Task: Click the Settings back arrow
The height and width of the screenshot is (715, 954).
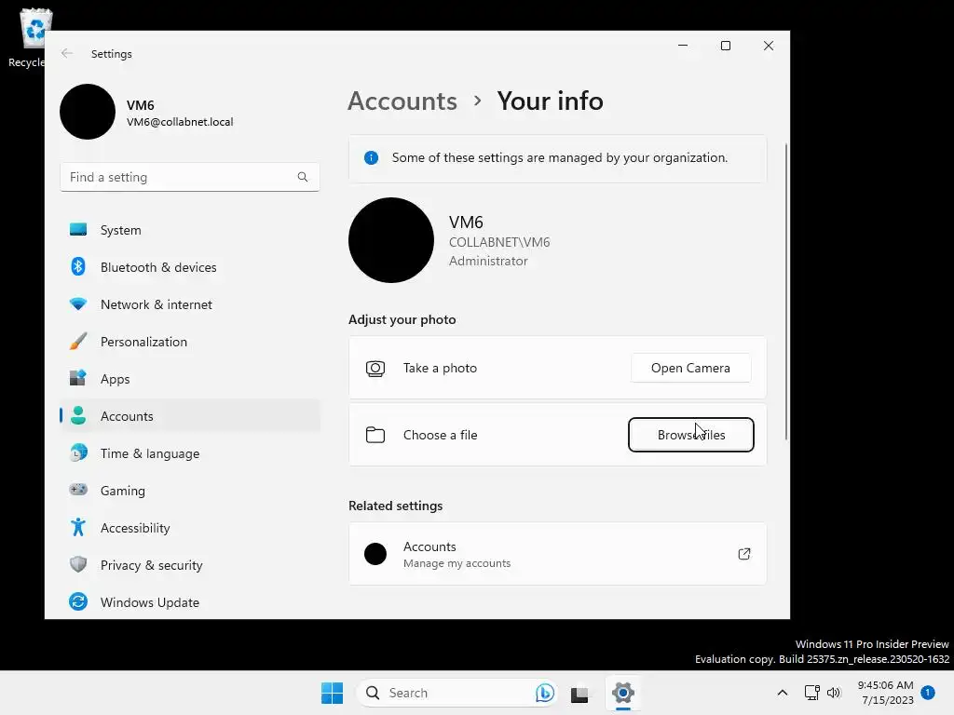Action: (67, 53)
